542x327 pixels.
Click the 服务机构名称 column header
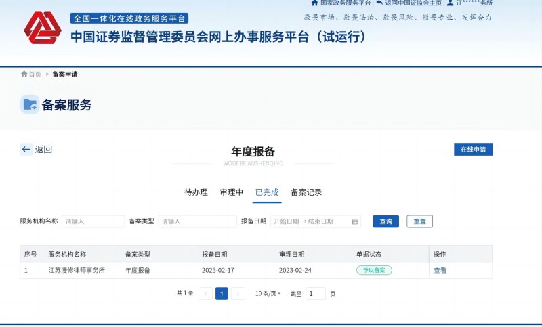click(67, 254)
